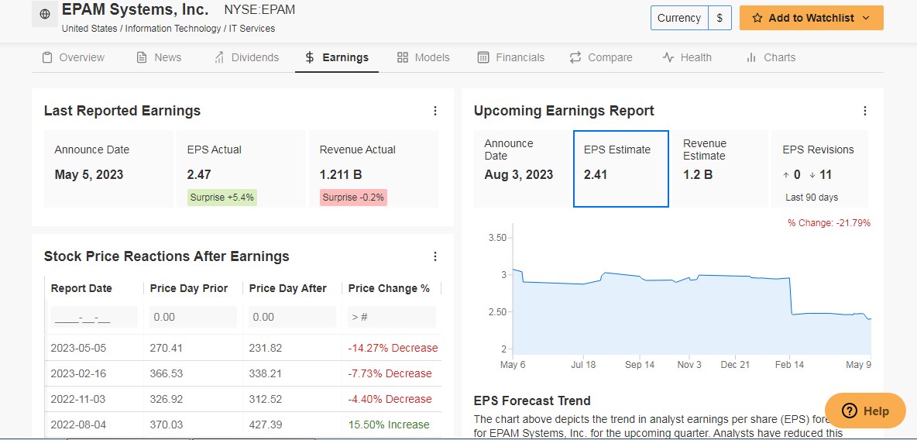Click the Price Day After filter field
Screen dimensions: 917x440
coord(293,317)
